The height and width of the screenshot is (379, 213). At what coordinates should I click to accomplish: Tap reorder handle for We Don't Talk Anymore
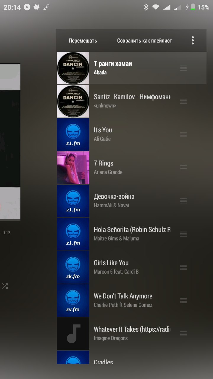pos(183,300)
